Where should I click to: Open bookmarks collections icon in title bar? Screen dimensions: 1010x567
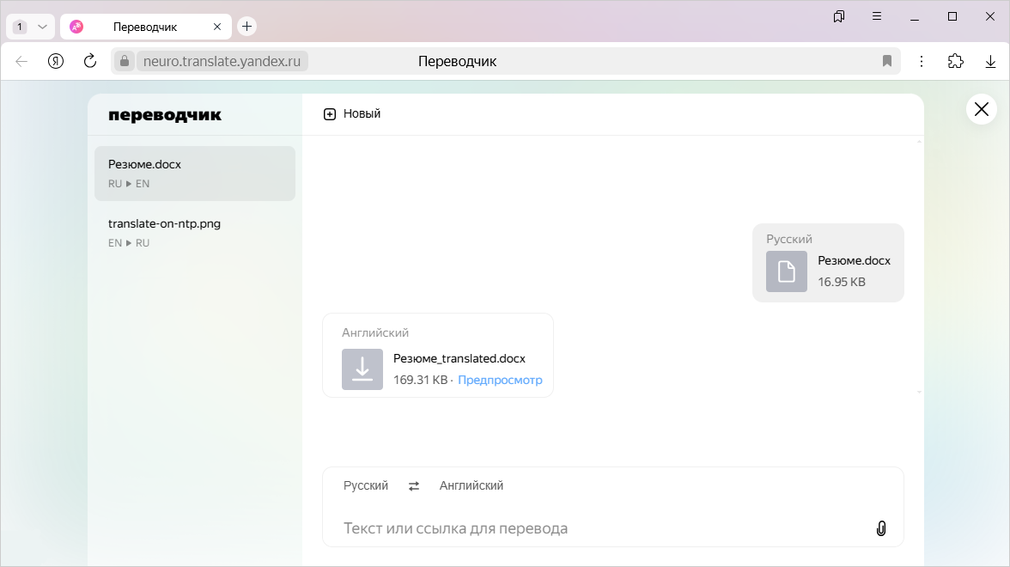838,17
